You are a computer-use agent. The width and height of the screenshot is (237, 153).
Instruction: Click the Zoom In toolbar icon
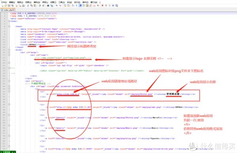click(x=56, y=6)
